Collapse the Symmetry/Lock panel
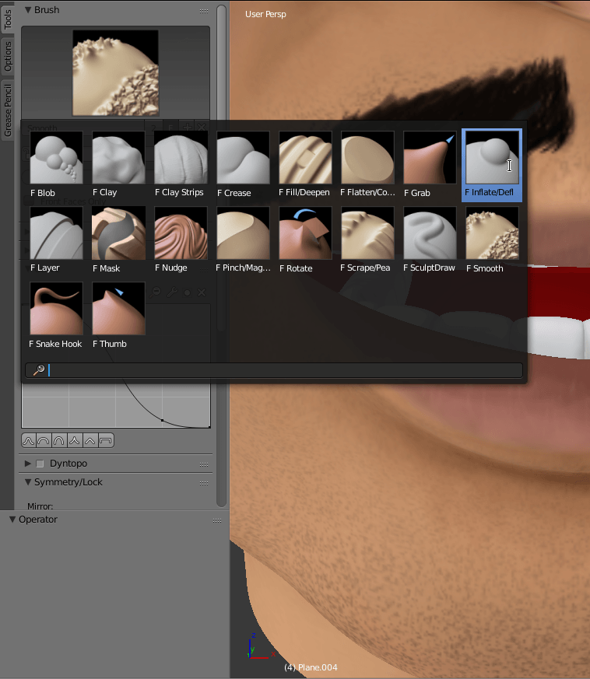 pyautogui.click(x=28, y=482)
